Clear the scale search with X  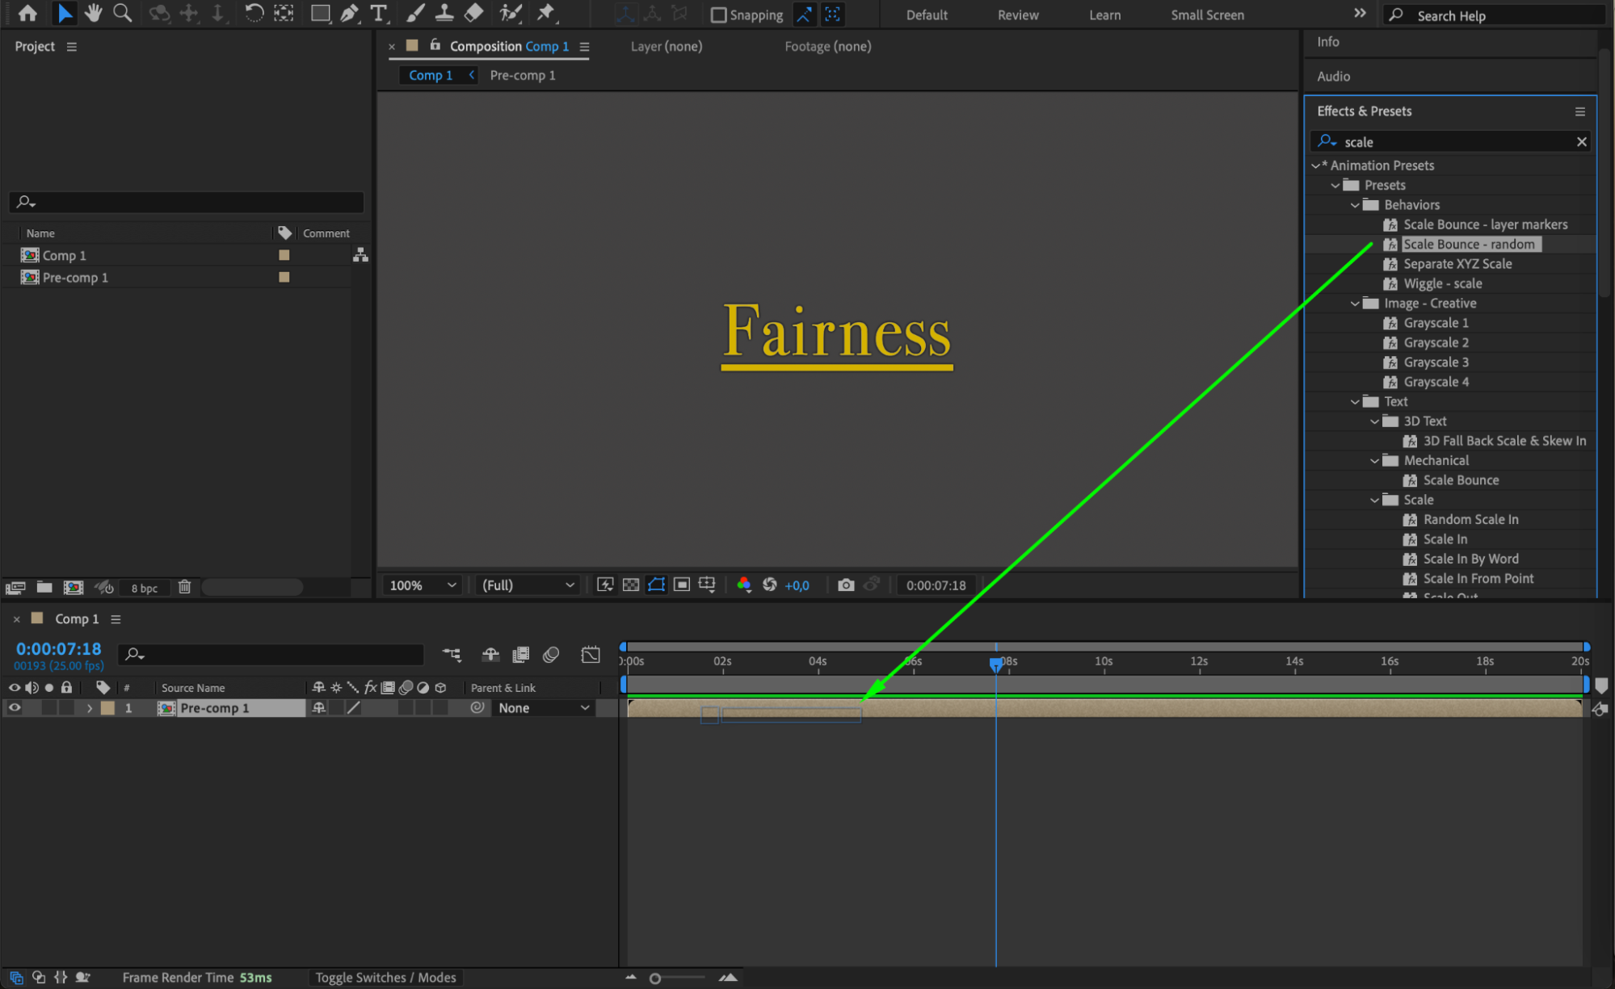[x=1581, y=141]
